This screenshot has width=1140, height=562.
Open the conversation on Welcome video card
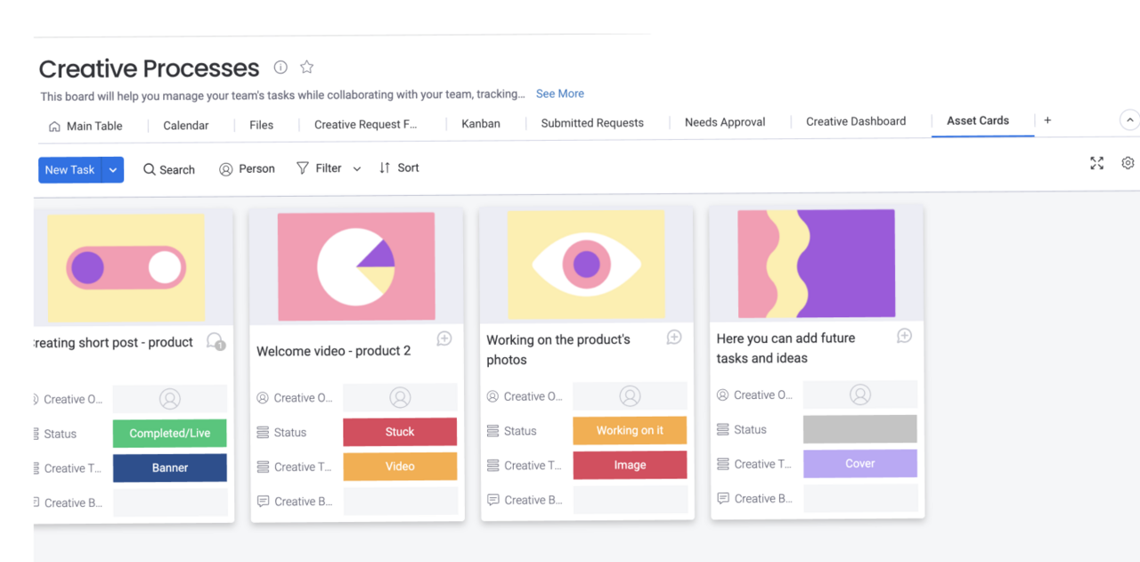(x=444, y=338)
